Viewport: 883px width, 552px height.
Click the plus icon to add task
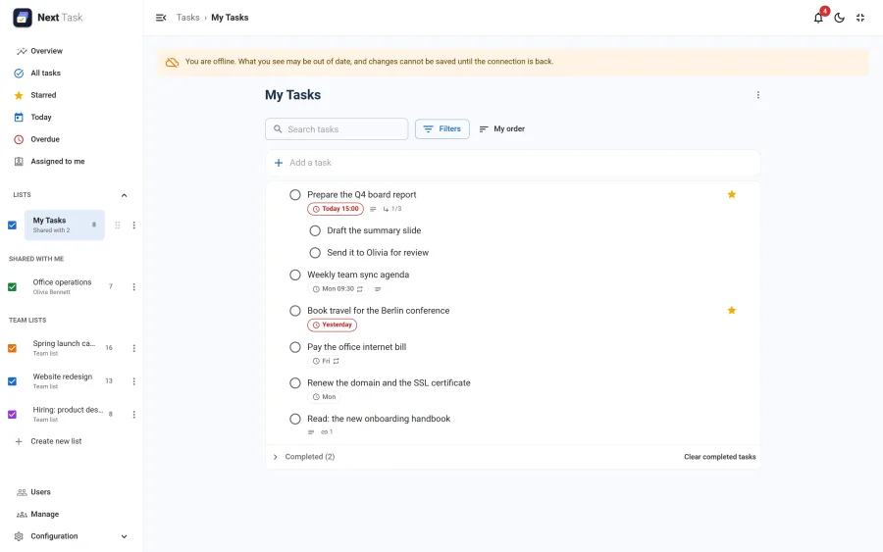(279, 163)
